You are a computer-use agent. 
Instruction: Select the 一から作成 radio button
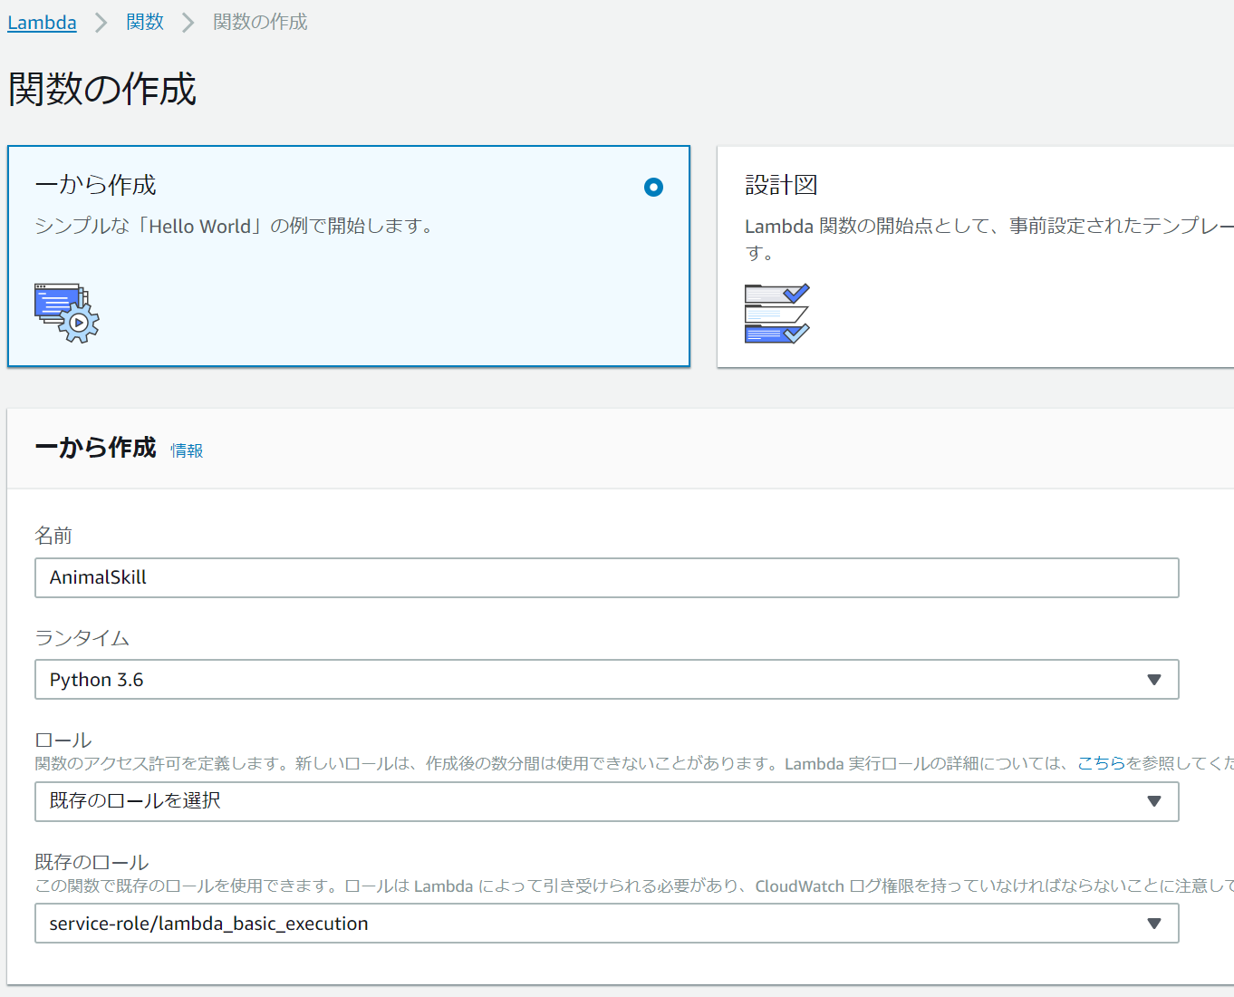(x=653, y=187)
